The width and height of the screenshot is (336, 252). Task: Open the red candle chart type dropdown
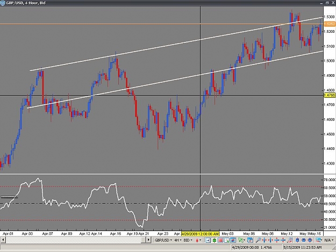click(x=198, y=240)
